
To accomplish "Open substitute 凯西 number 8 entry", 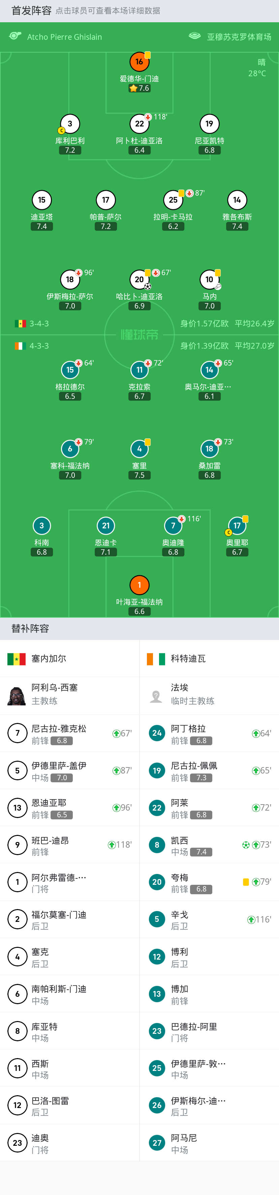I will pos(209,845).
